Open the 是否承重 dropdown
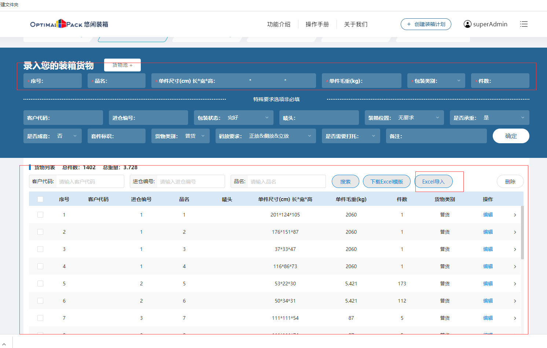The height and width of the screenshot is (348, 547). 489,118
